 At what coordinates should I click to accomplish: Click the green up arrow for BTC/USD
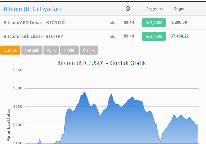click(x=112, y=23)
